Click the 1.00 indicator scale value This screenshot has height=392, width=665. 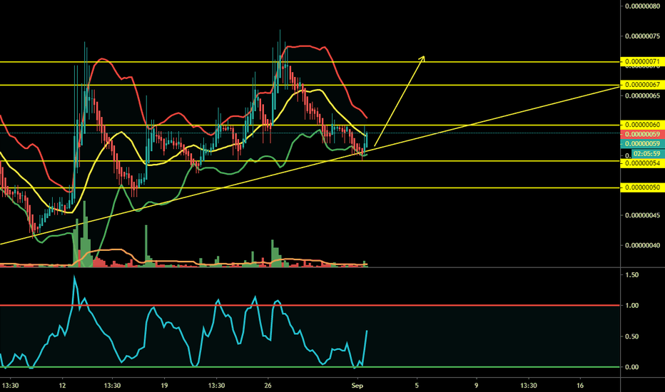pos(632,306)
